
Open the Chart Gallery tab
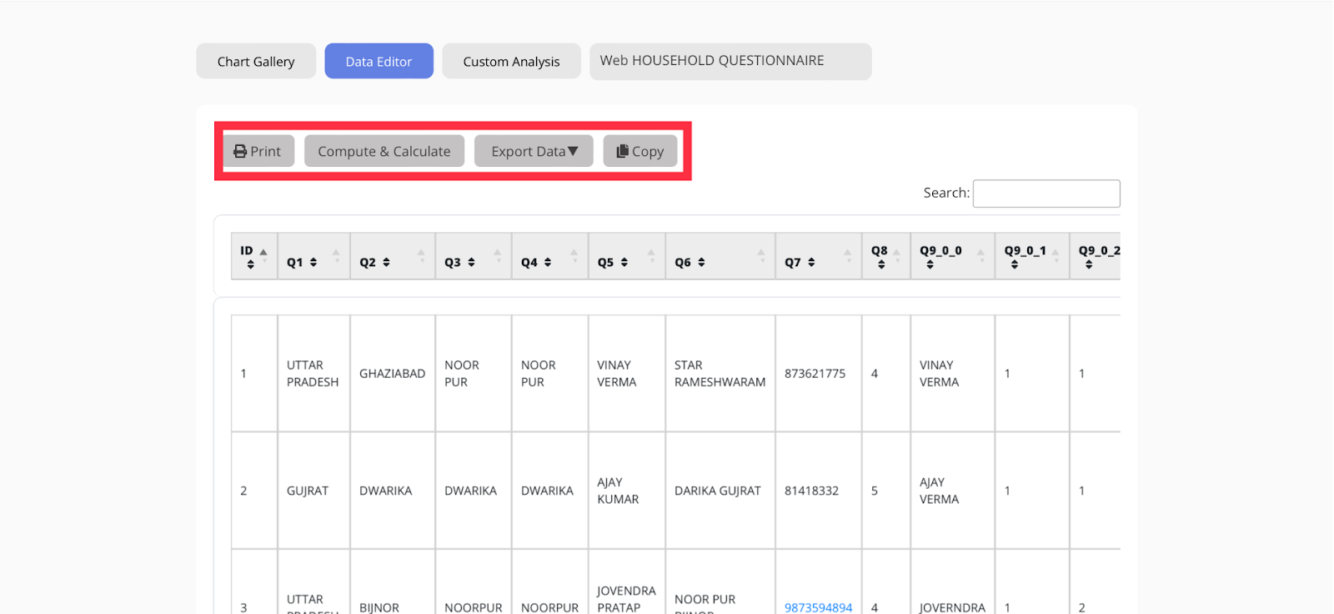(256, 62)
